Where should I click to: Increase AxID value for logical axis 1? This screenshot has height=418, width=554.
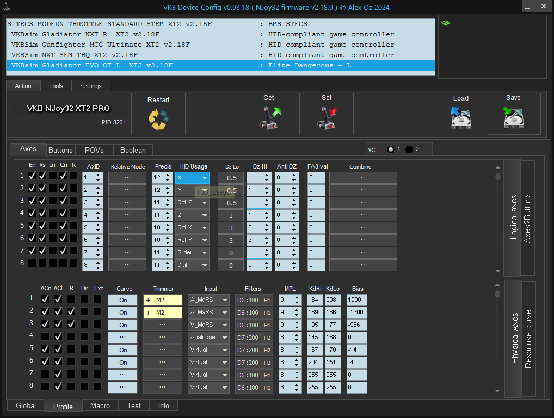98,175
